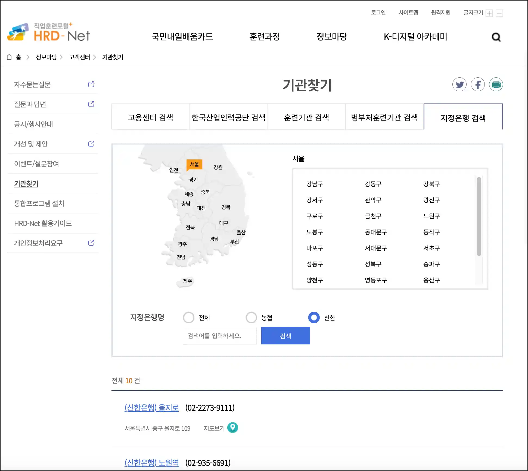The image size is (528, 471).
Task: Increase font size with plus icon
Action: [489, 13]
